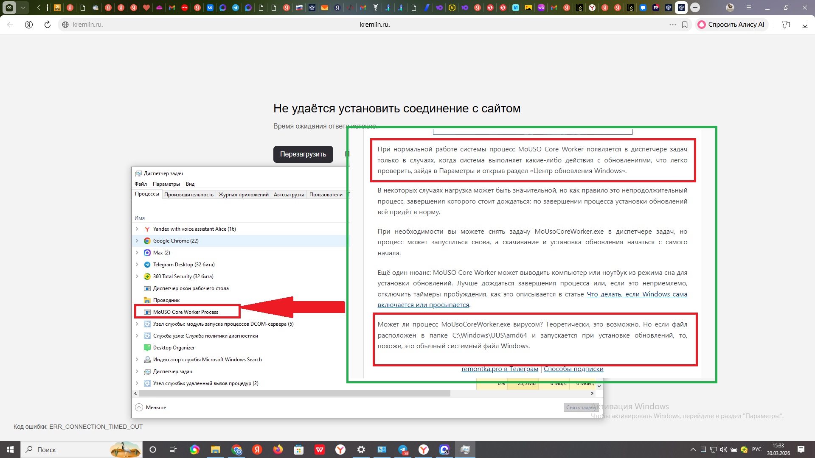Ask Alice AI via Спросить Алису AI button
This screenshot has width=815, height=458.
click(x=731, y=25)
